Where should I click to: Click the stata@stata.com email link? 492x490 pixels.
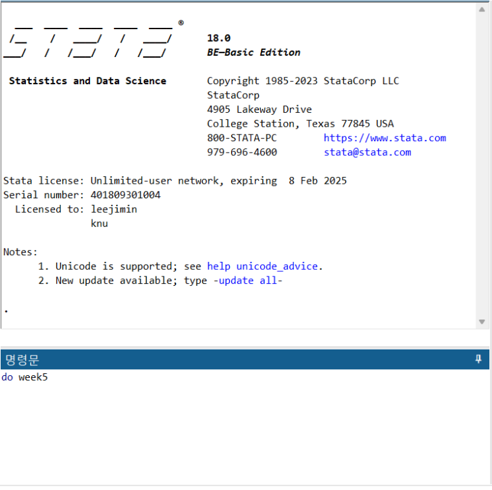pyautogui.click(x=367, y=153)
